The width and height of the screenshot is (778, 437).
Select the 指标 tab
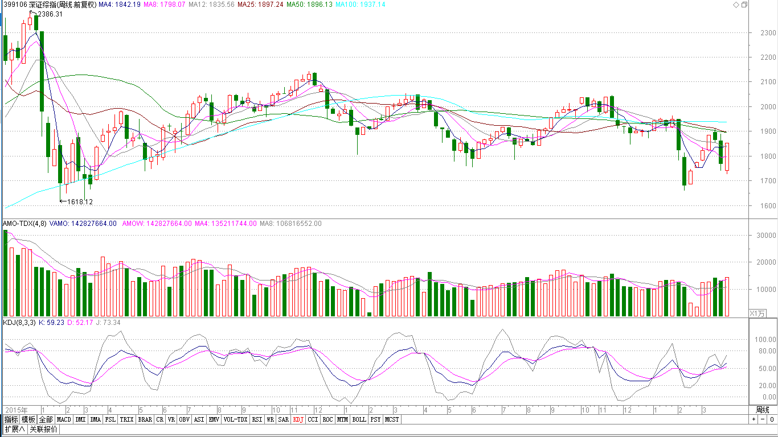coord(11,419)
